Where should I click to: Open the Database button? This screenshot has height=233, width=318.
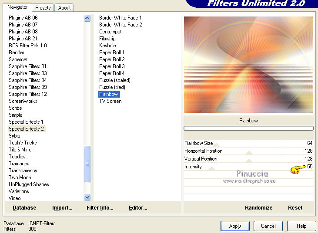[24, 208]
